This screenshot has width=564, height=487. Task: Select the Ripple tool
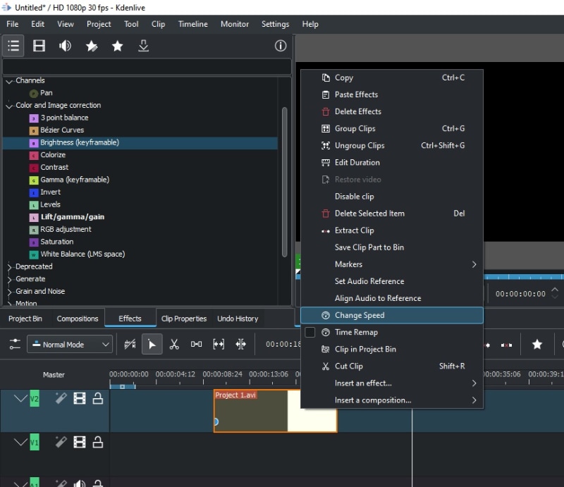click(x=240, y=344)
